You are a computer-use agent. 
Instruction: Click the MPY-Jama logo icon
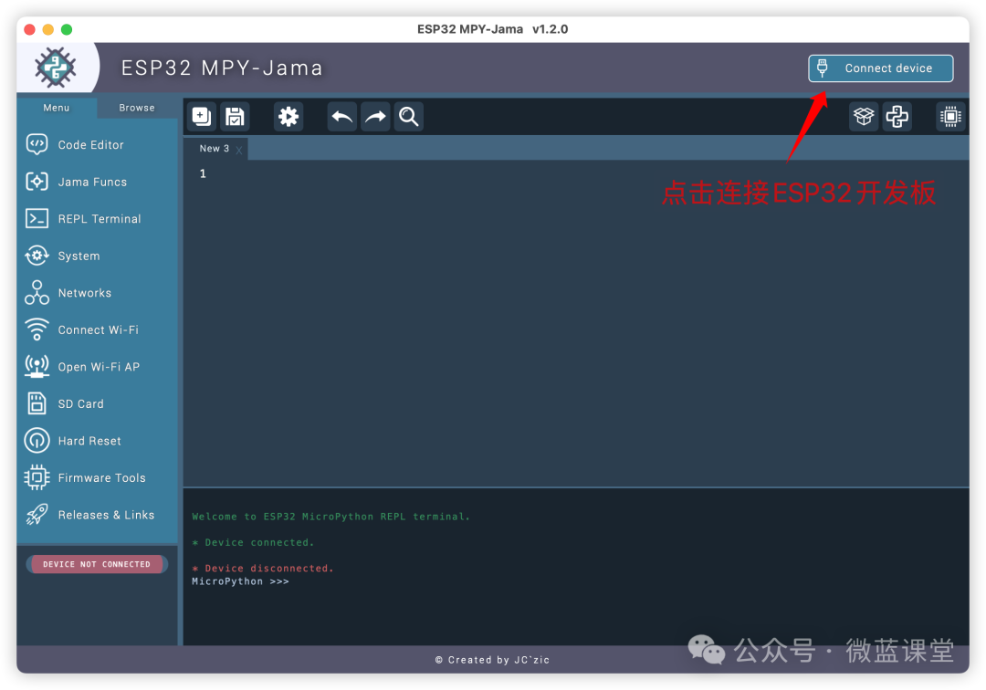[56, 68]
